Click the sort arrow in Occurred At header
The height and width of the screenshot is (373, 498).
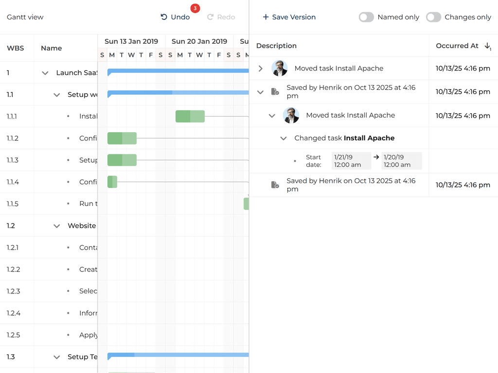pyautogui.click(x=487, y=46)
